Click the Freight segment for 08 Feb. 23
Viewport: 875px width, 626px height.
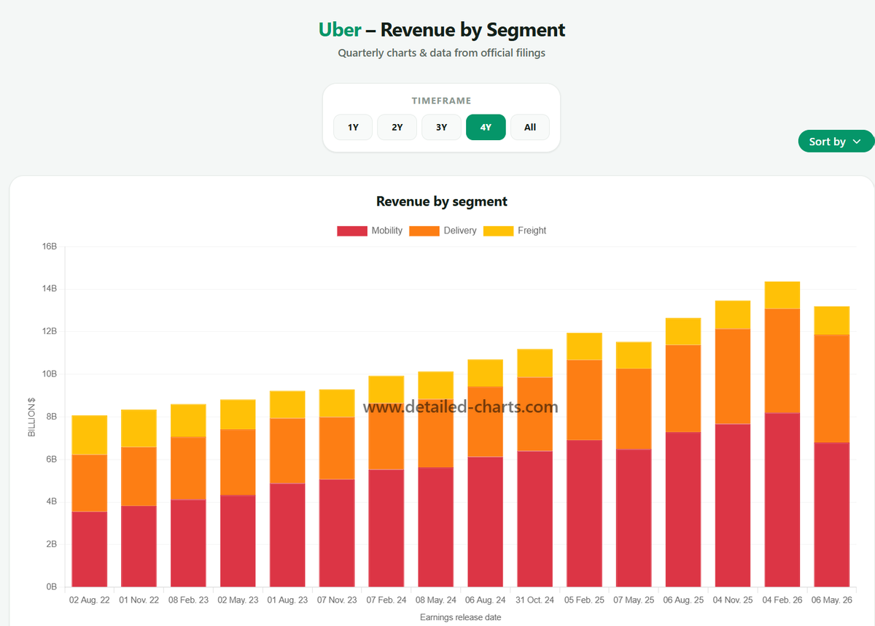coord(188,420)
